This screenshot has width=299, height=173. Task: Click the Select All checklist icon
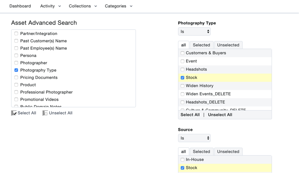tap(14, 113)
